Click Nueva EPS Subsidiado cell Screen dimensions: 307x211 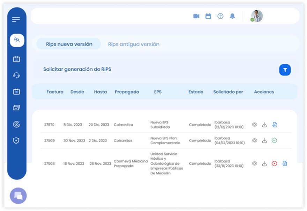click(160, 125)
